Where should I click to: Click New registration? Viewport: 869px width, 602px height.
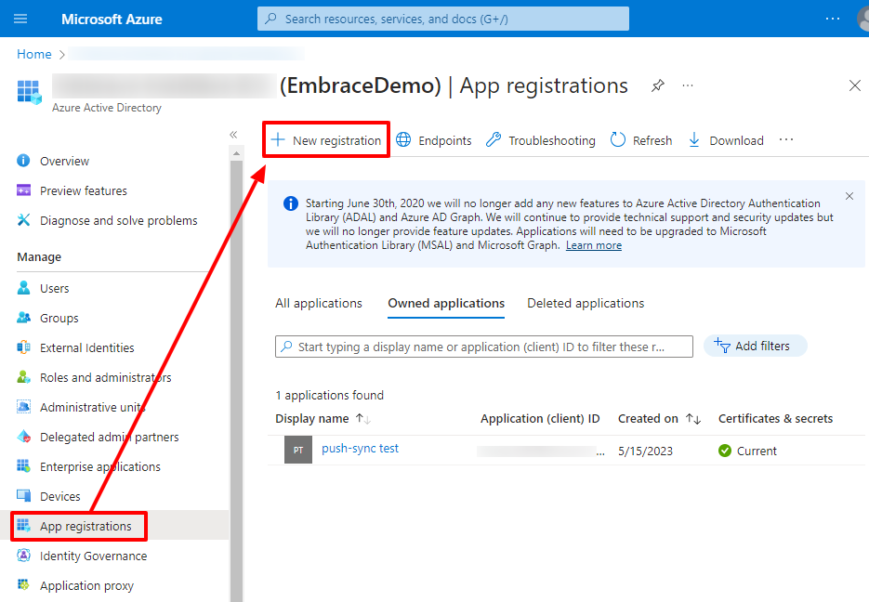[x=326, y=140]
